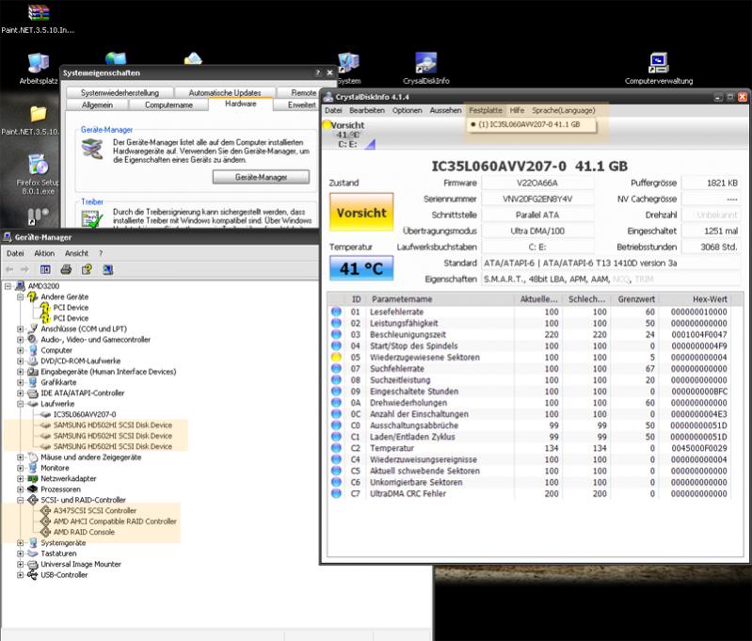Click the print icon in Geräte-Manager toolbar
The image size is (752, 641).
point(66,269)
